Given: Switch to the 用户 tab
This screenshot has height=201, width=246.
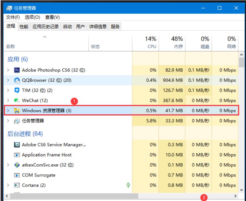Looking at the screenshot, I should [x=80, y=27].
